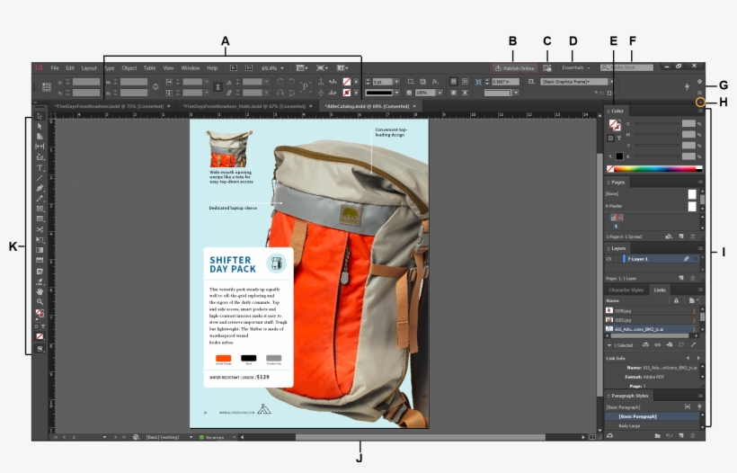
Task: Toggle formatting affects container button in Color
Action: pyautogui.click(x=610, y=138)
